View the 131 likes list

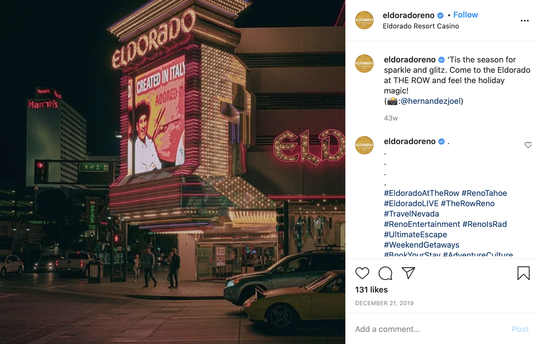[371, 290]
